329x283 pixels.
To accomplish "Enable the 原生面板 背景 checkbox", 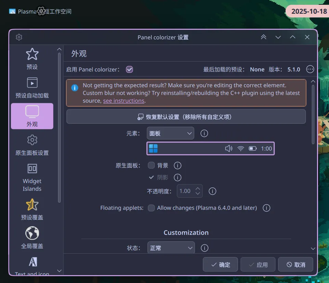I will (x=151, y=166).
